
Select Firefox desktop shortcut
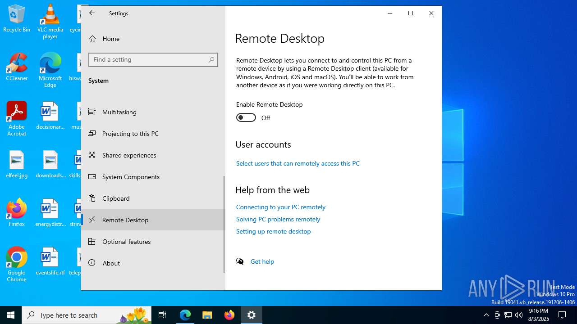coord(17,213)
